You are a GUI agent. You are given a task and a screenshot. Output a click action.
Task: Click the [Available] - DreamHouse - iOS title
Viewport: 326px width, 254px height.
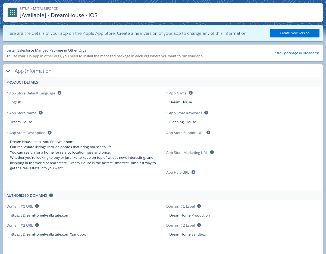coord(58,15)
